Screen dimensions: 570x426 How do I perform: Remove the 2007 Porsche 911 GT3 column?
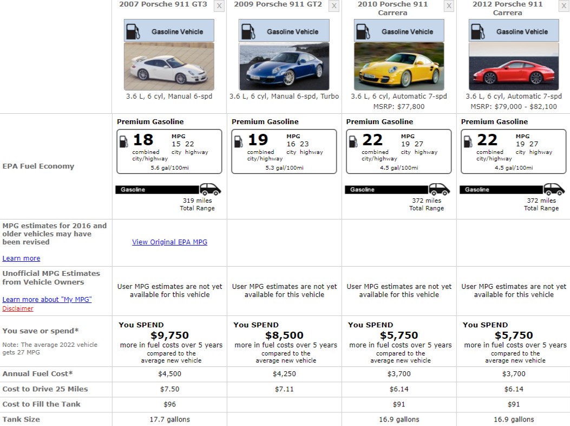[x=219, y=6]
